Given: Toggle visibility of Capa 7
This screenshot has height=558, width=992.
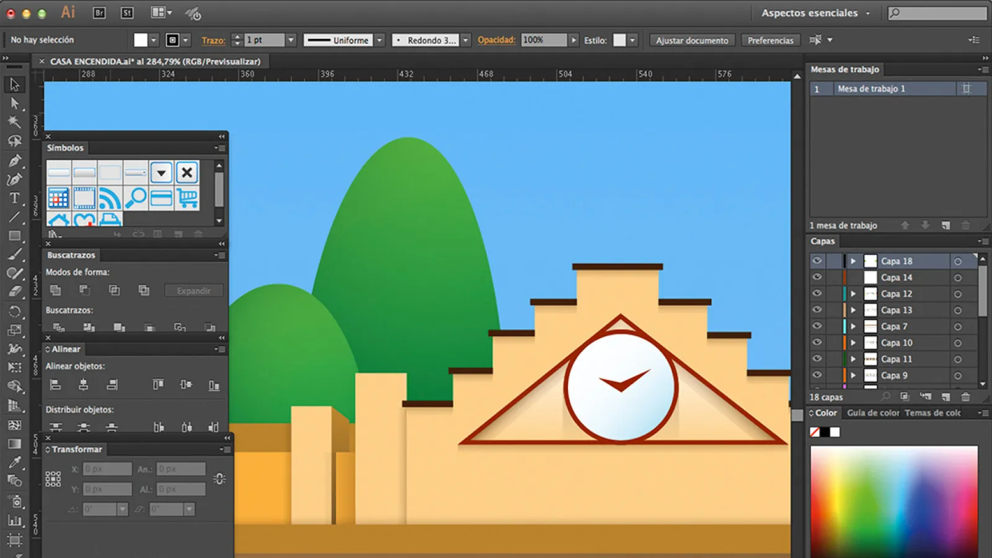Looking at the screenshot, I should click(x=817, y=326).
